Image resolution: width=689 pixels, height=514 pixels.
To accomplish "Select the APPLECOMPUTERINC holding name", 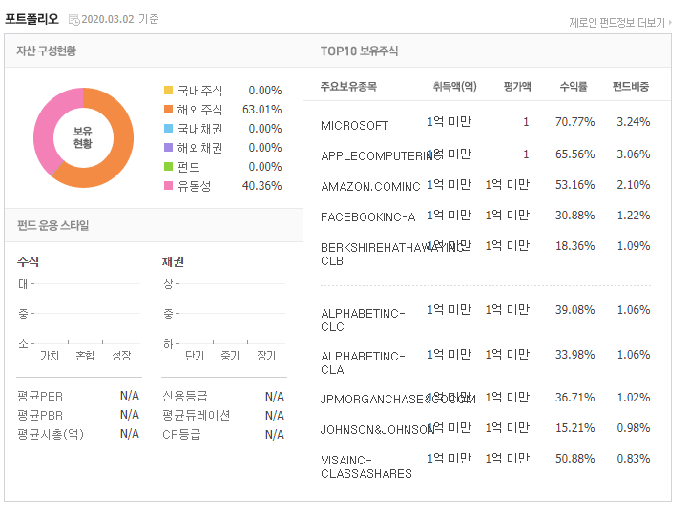I will pyautogui.click(x=382, y=155).
